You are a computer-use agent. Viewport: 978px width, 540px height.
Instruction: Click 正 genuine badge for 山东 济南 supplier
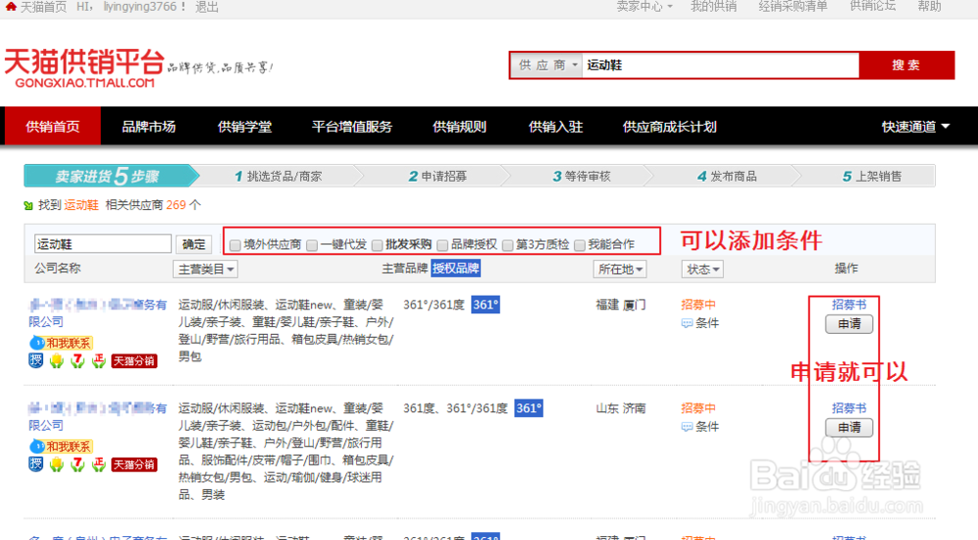click(98, 464)
